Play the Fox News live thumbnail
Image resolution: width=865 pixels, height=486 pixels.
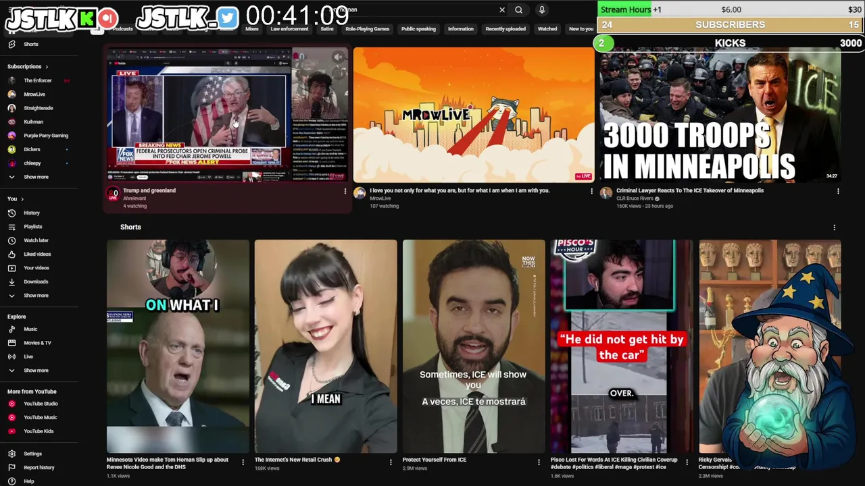pyautogui.click(x=227, y=115)
